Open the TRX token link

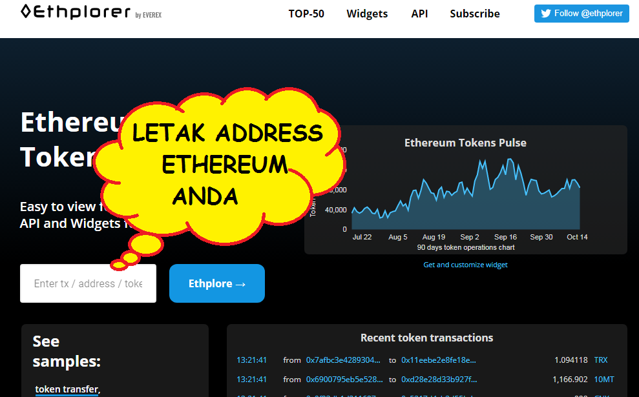601,360
